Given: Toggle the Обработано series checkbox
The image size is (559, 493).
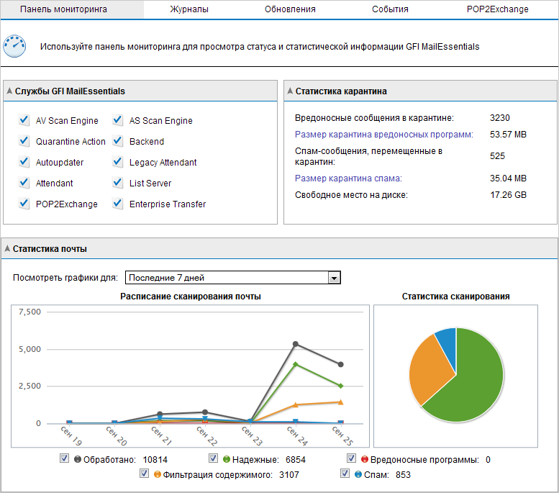Looking at the screenshot, I should pyautogui.click(x=64, y=458).
